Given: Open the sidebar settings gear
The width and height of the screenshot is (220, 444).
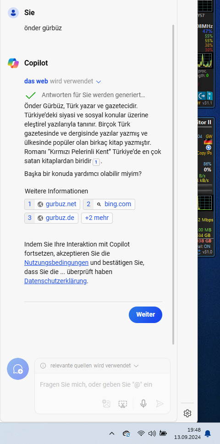Looking at the screenshot, I should click(x=187, y=413).
